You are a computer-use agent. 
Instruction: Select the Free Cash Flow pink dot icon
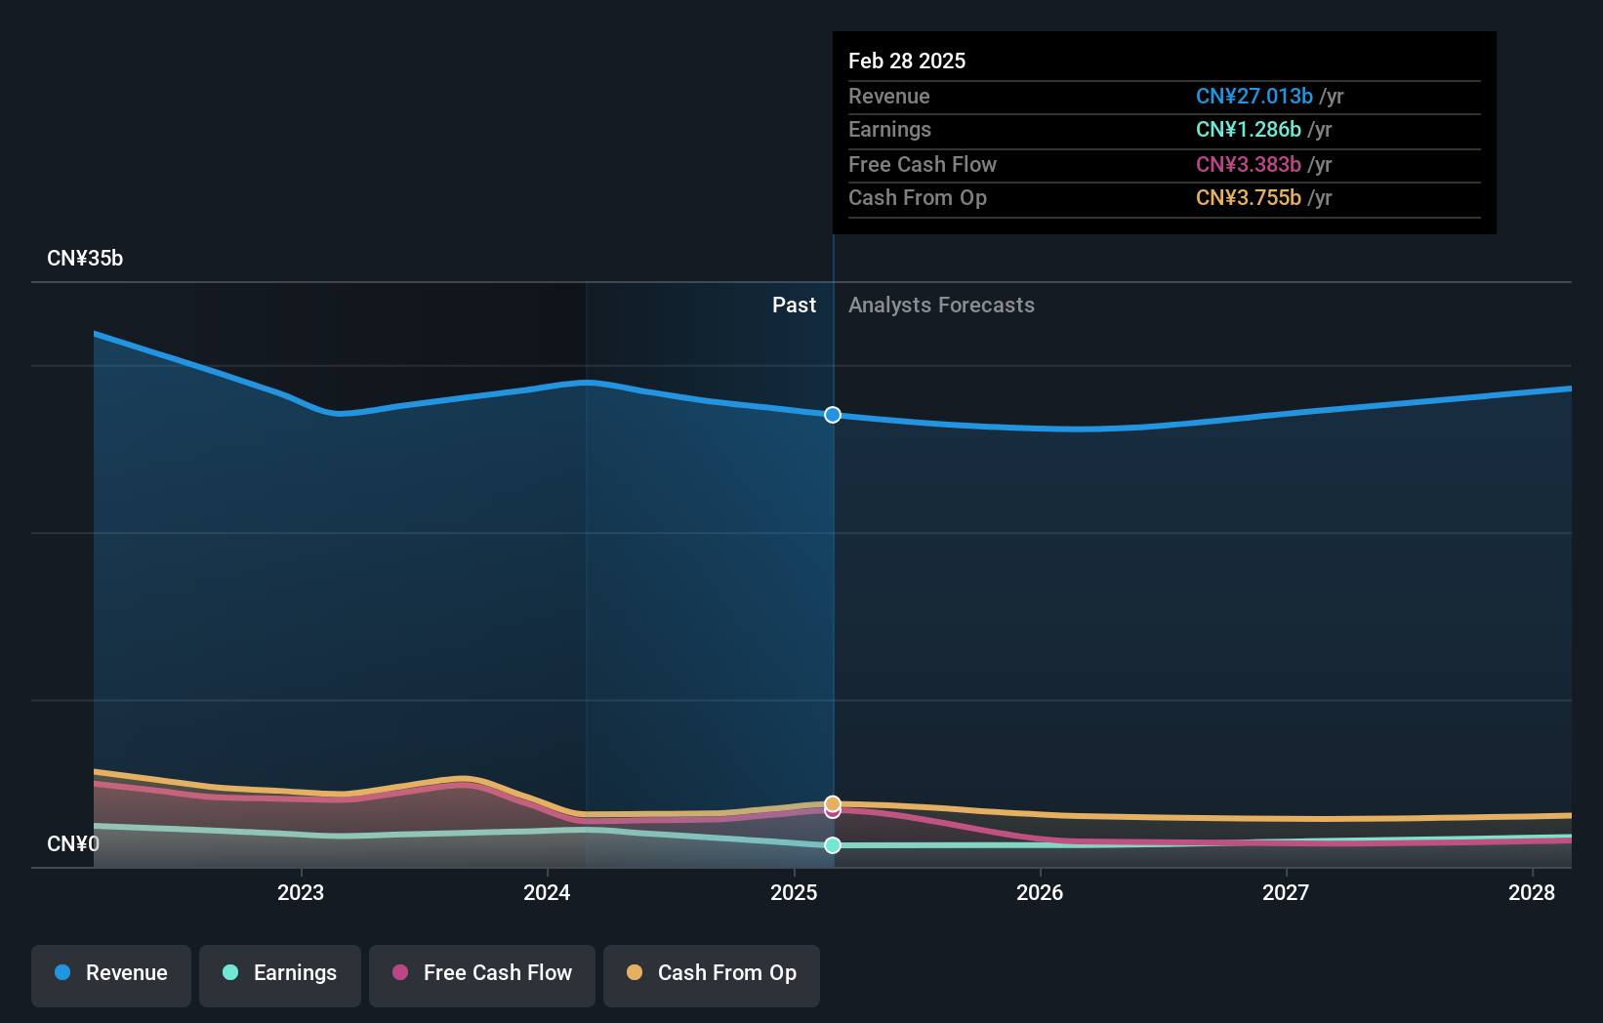(400, 973)
